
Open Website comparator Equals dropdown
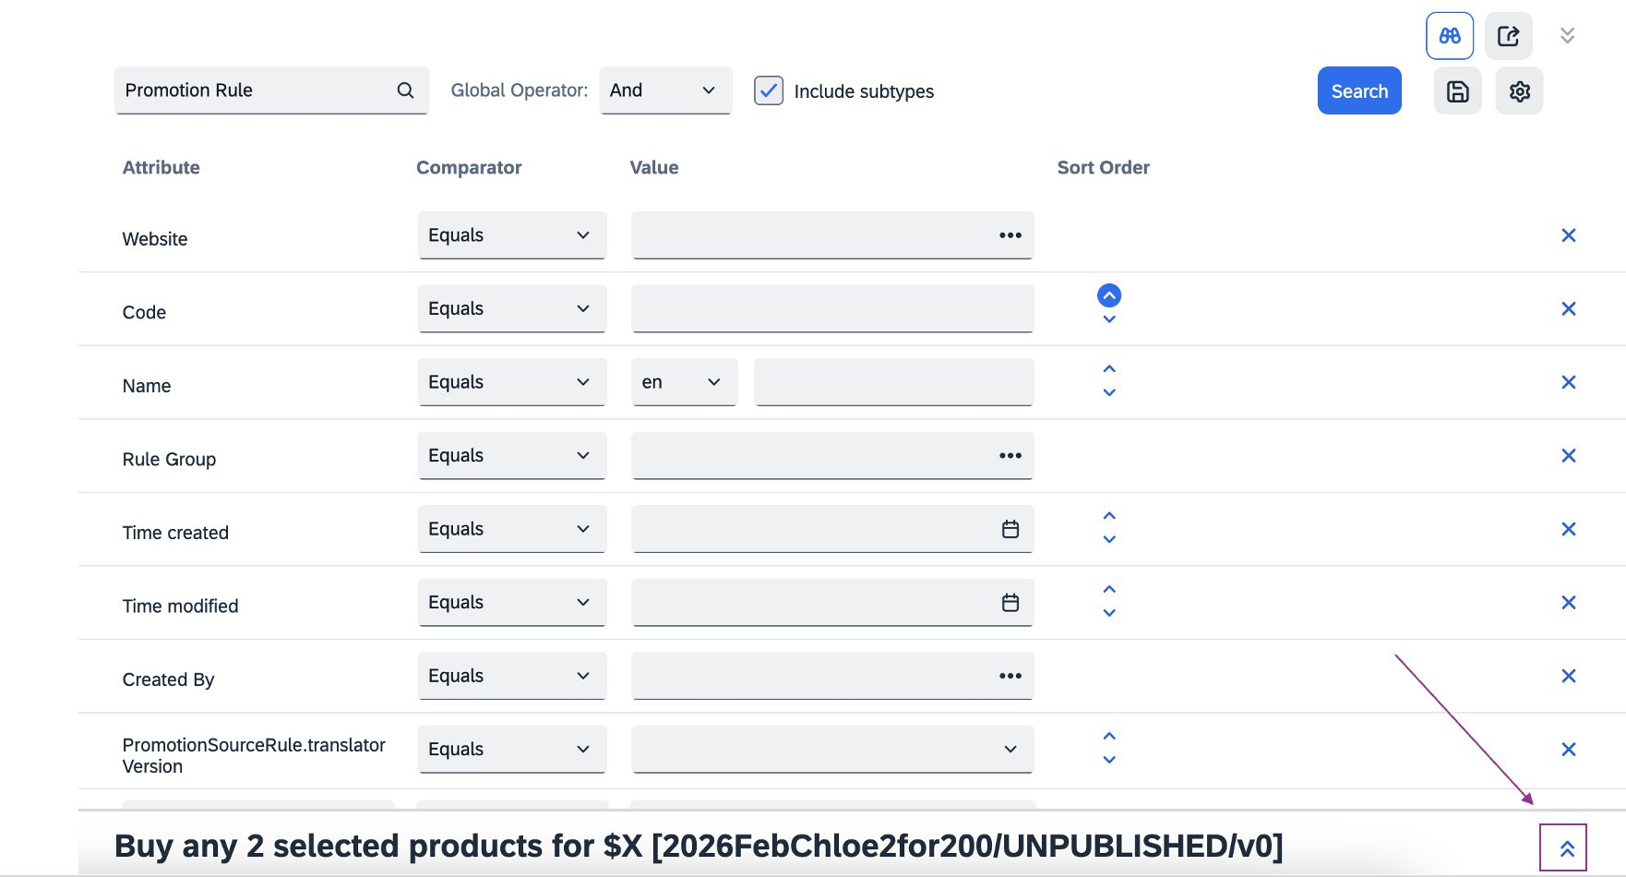(x=511, y=235)
